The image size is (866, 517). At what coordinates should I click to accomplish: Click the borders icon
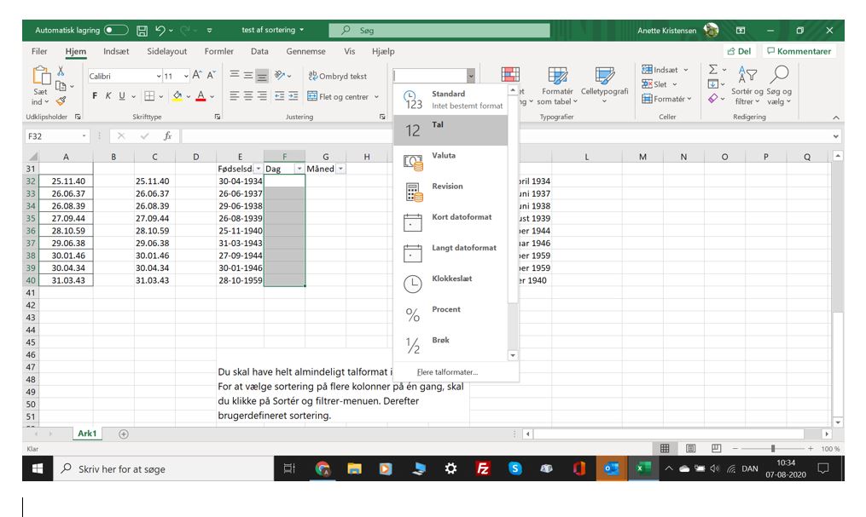[x=149, y=96]
